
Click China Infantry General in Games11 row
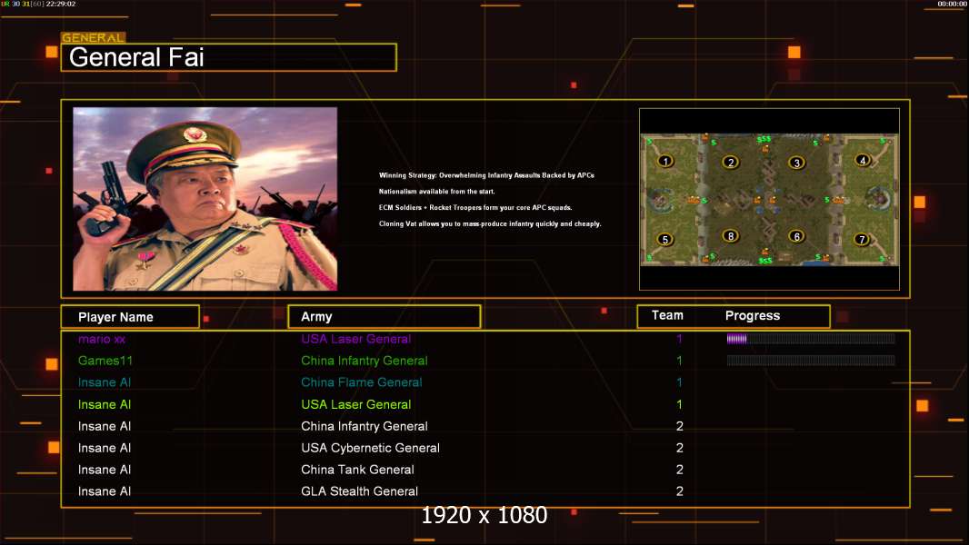click(364, 361)
